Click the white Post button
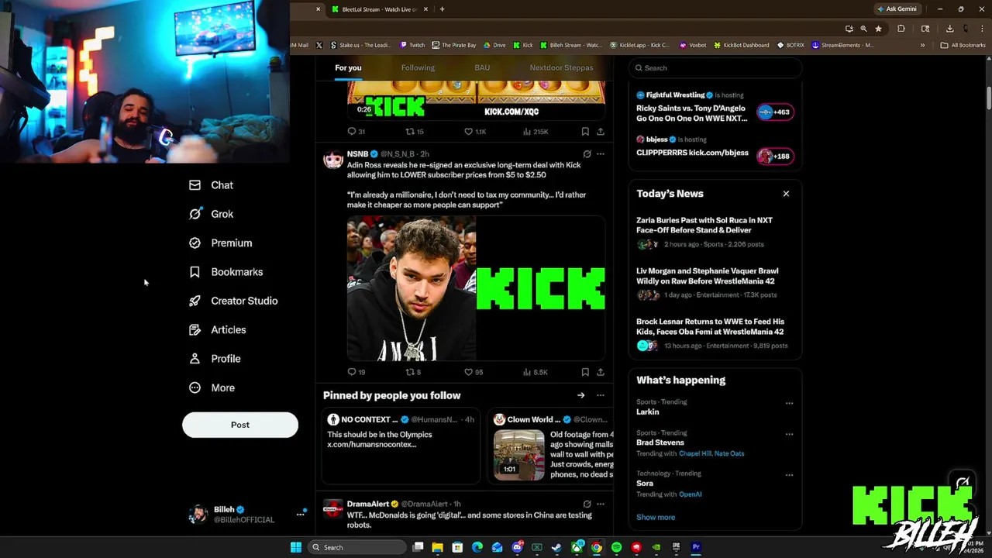This screenshot has height=558, width=992. 240,425
